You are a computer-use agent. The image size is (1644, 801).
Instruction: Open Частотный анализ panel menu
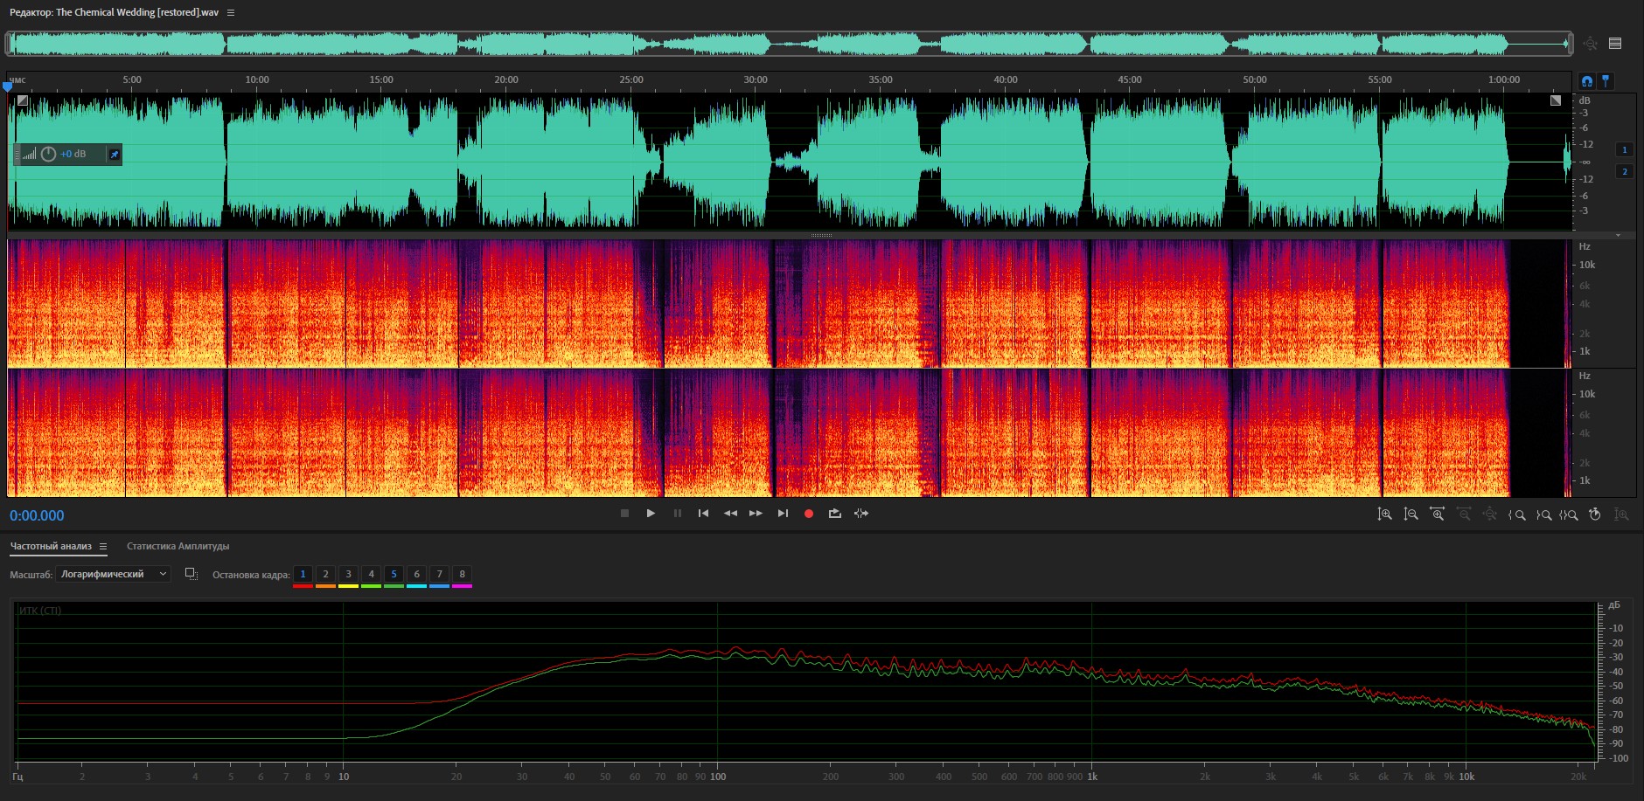click(103, 546)
